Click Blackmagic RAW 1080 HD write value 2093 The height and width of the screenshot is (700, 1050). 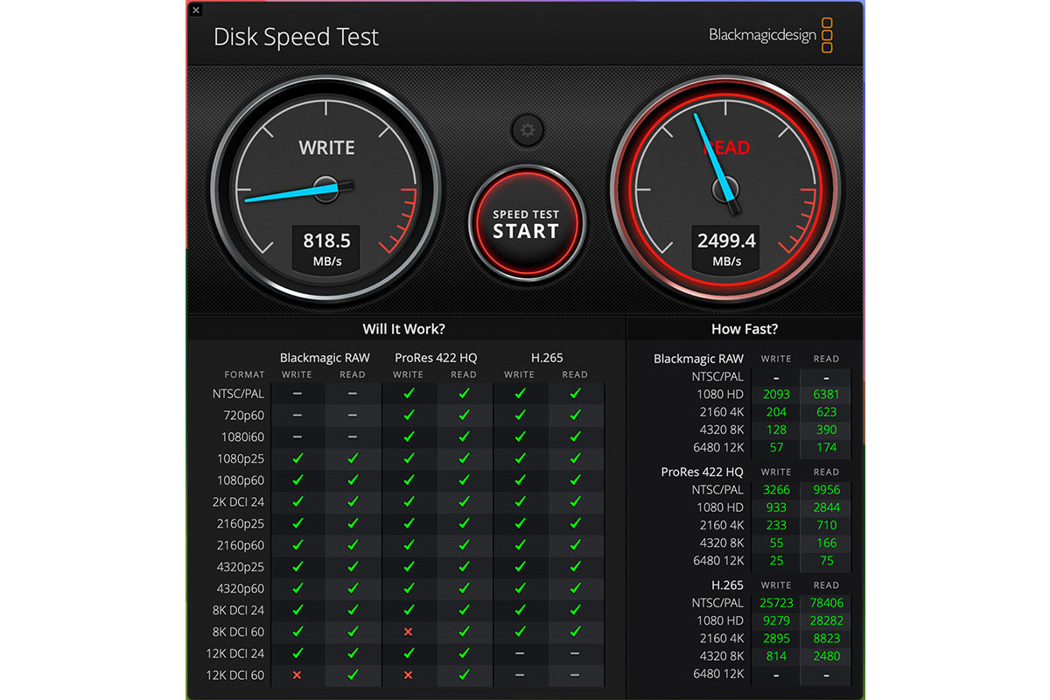(x=776, y=394)
